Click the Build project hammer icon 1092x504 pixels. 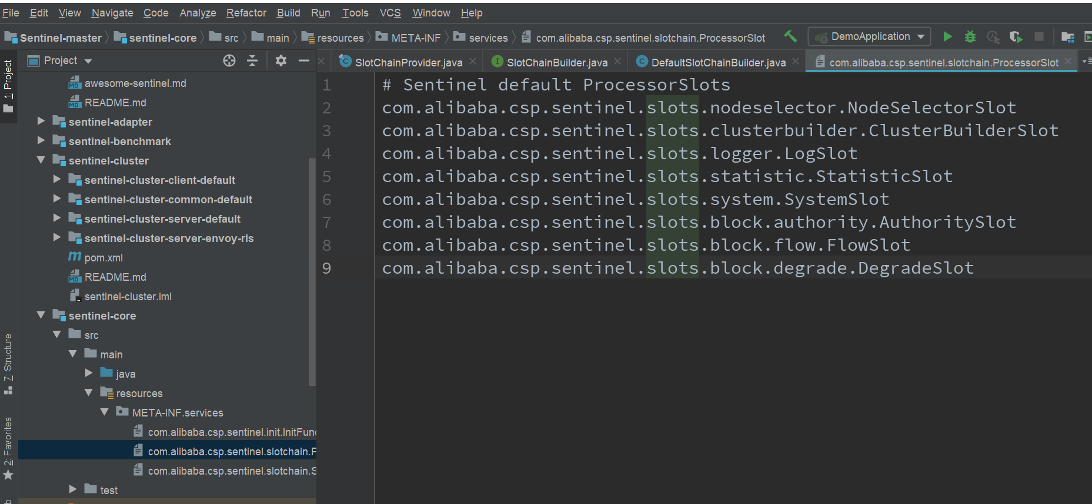click(x=790, y=36)
